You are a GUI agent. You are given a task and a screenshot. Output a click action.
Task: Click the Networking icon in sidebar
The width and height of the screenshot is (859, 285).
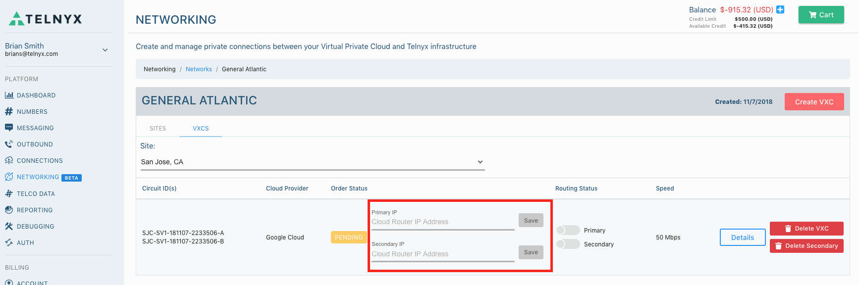9,177
